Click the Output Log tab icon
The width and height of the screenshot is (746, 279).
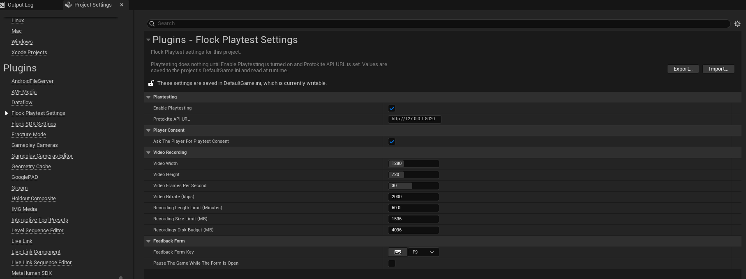2,5
